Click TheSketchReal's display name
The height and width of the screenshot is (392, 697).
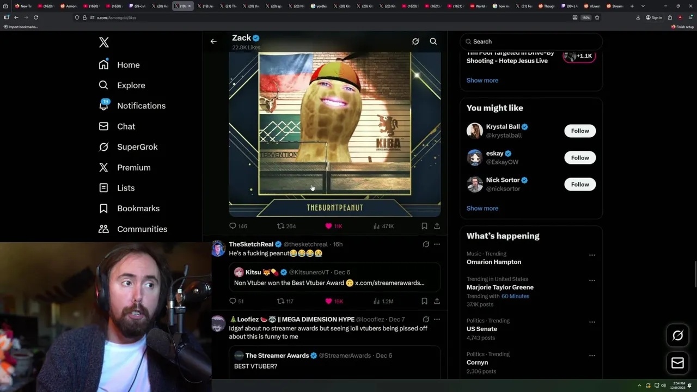(251, 244)
